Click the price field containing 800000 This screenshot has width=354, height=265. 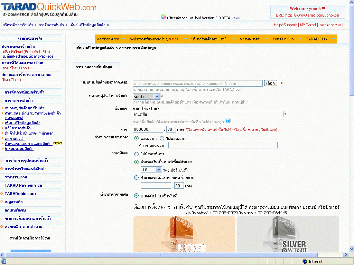coord(148,129)
